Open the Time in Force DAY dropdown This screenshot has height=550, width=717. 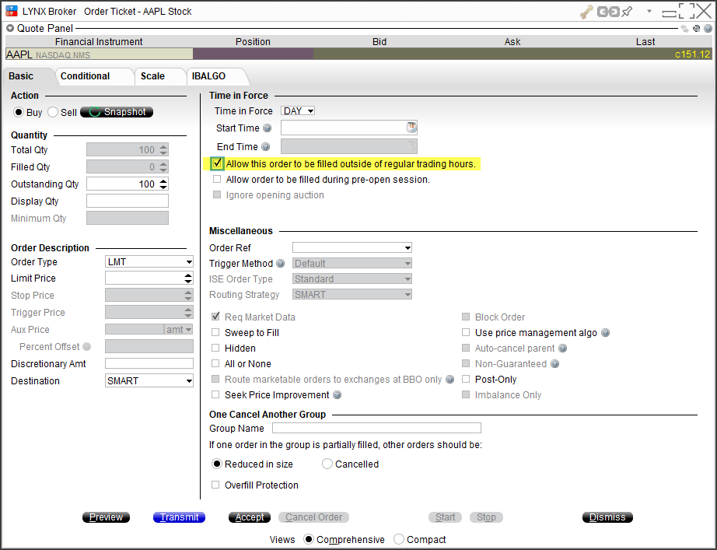(298, 111)
